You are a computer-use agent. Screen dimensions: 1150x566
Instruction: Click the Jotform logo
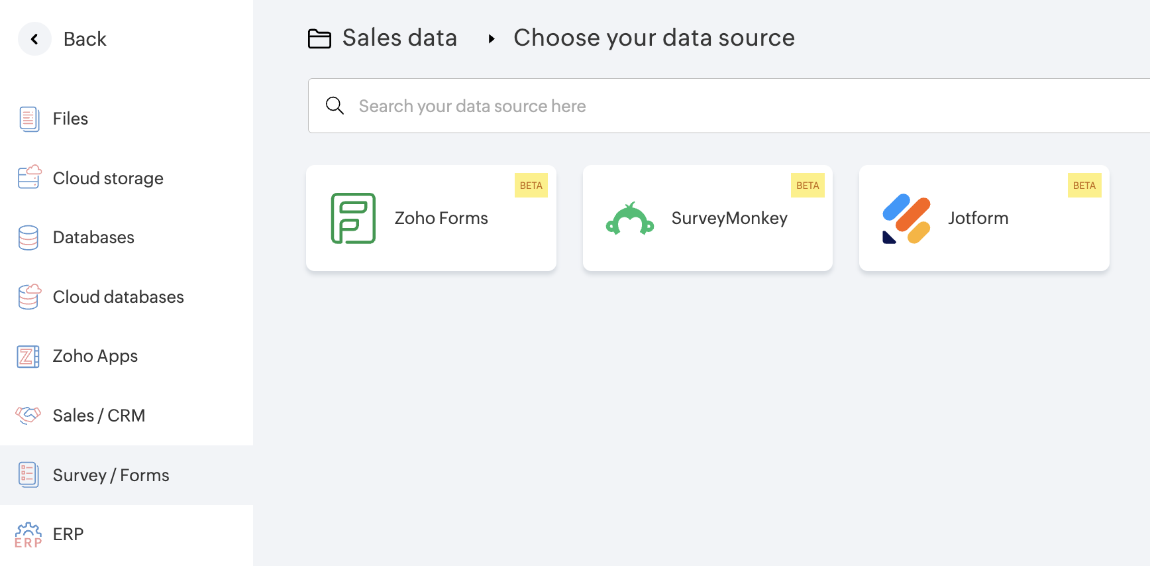pyautogui.click(x=906, y=219)
